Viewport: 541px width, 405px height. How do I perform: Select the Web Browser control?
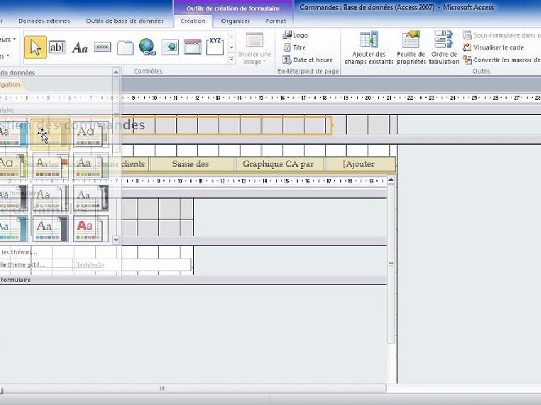[x=170, y=47]
